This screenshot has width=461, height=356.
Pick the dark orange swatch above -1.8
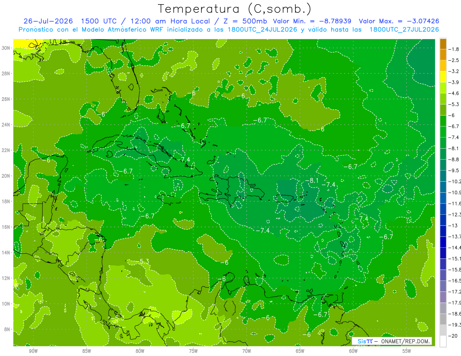click(x=443, y=44)
